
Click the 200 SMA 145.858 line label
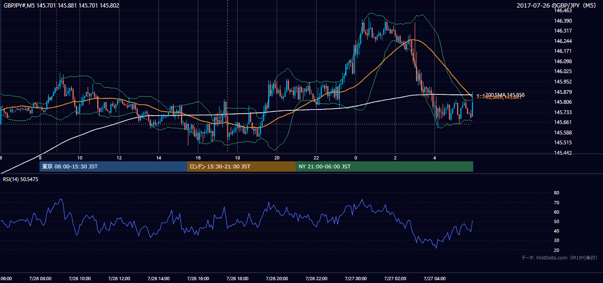point(501,95)
